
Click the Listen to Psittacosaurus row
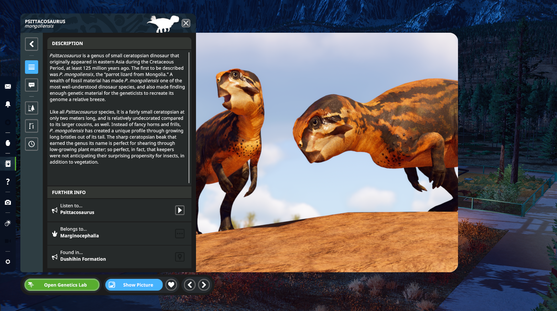click(119, 210)
